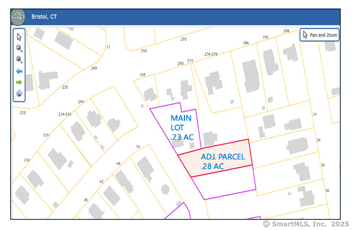Click address label 271 on map
Image resolution: width=352 pixels, height=230 pixels.
click(x=183, y=39)
